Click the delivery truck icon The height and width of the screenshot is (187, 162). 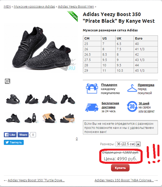coord(92,108)
